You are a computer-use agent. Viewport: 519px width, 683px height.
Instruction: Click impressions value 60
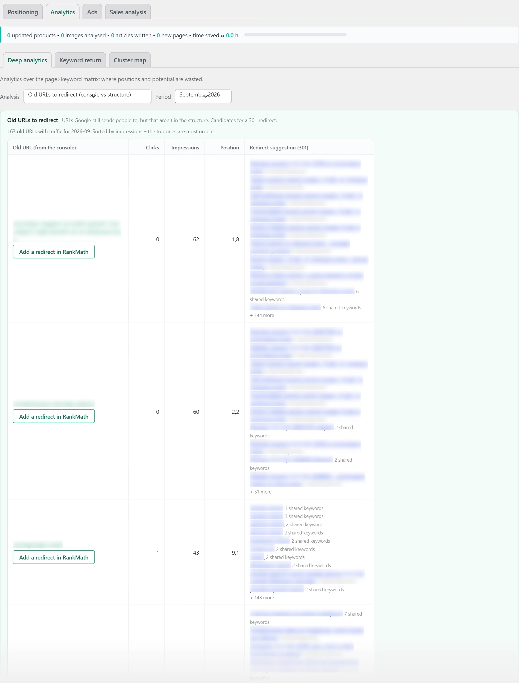point(196,412)
